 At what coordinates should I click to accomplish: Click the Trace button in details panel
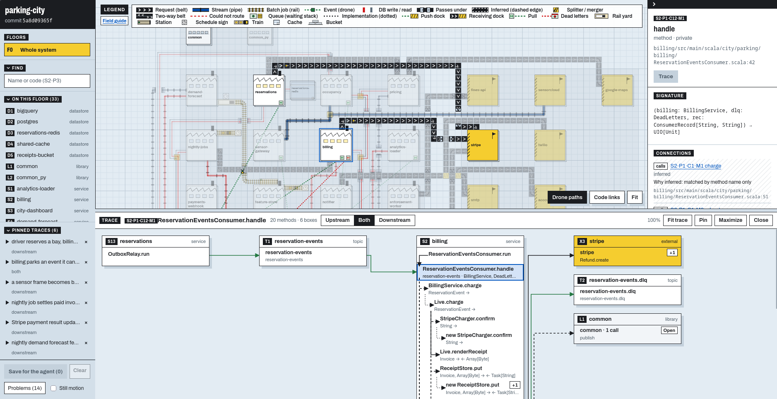coord(666,77)
